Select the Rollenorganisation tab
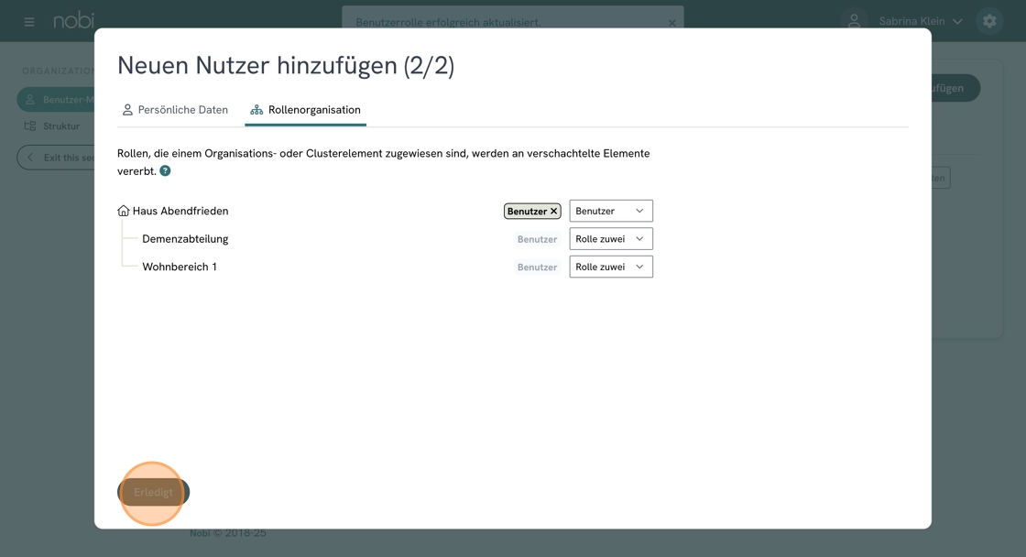Image resolution: width=1026 pixels, height=557 pixels. pyautogui.click(x=305, y=110)
